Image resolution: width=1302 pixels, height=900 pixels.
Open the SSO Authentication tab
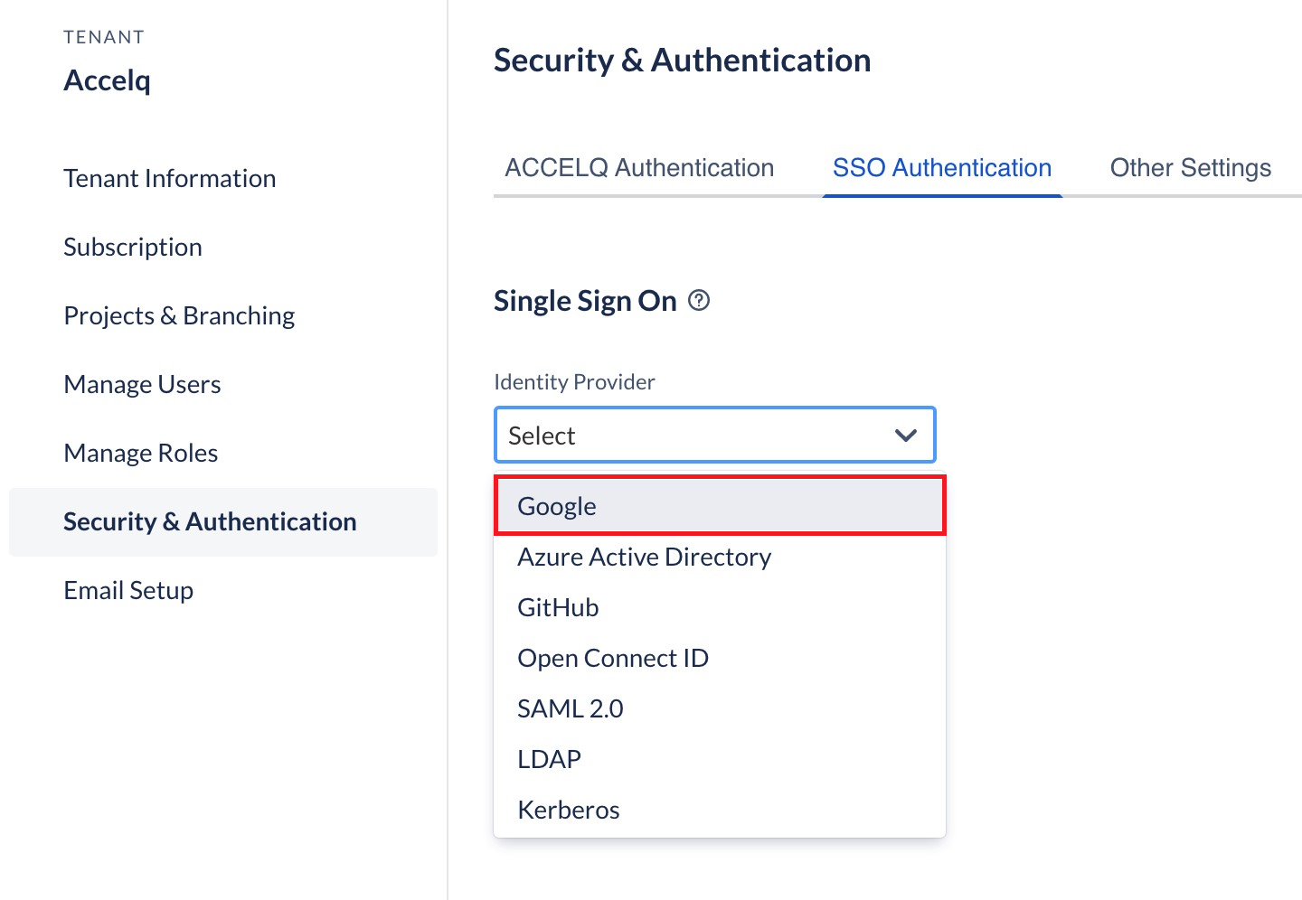point(942,168)
